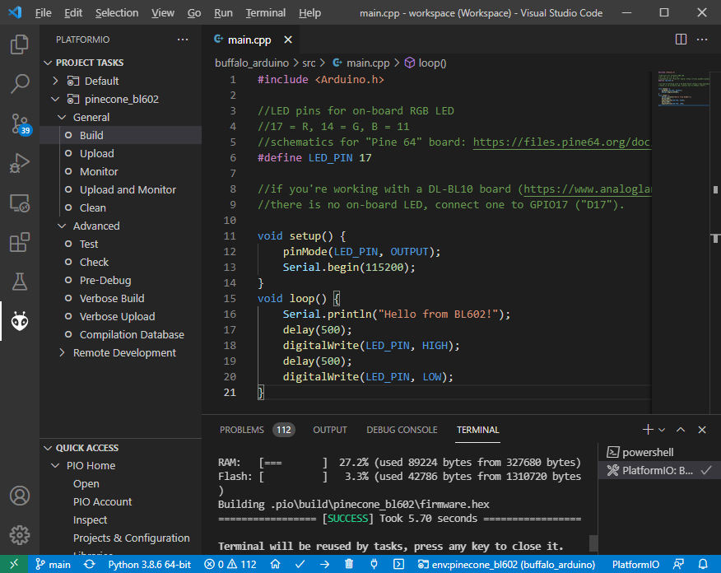Click the PlatformIO Upload arrow in the status bar
Image resolution: width=721 pixels, height=573 pixels.
pyautogui.click(x=324, y=564)
